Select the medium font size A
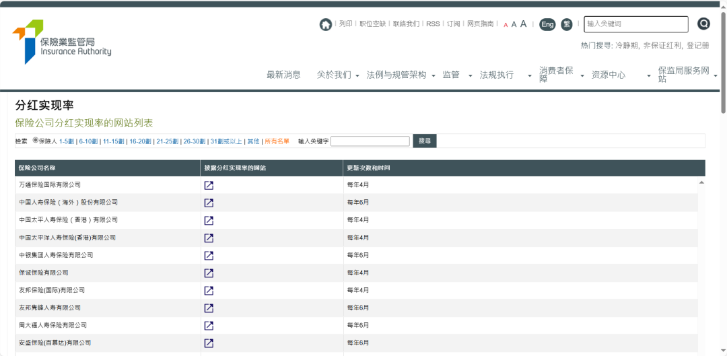 514,25
